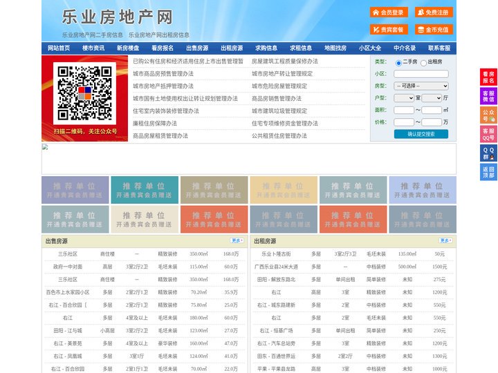498x373 pixels.
Task: Open the 楼市资讯 nav item
Action: [x=93, y=48]
